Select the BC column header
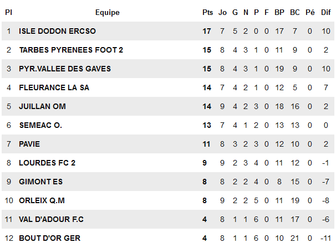Image resolution: width=336 pixels, height=248 pixels. (294, 12)
